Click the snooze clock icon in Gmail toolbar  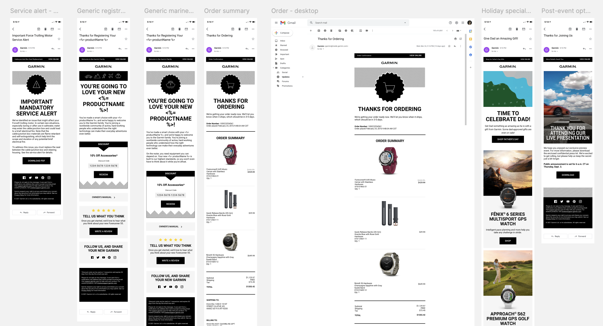[346, 30]
